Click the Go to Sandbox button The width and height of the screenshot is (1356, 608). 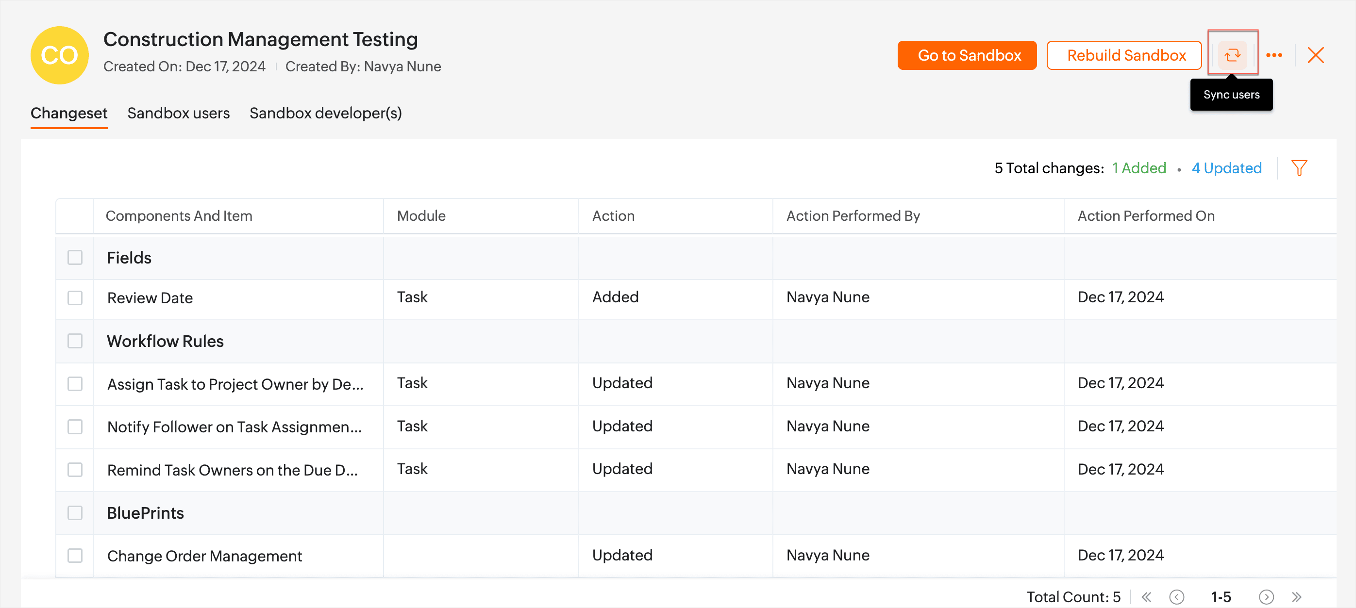(x=967, y=55)
